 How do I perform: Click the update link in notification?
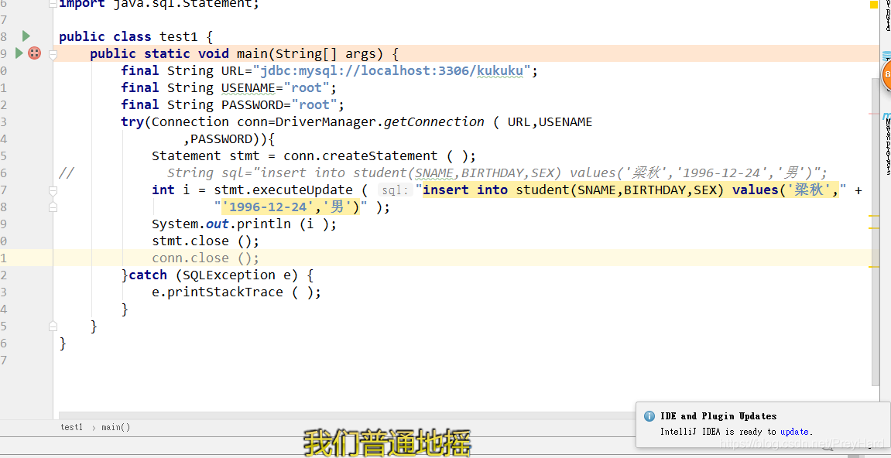[796, 431]
